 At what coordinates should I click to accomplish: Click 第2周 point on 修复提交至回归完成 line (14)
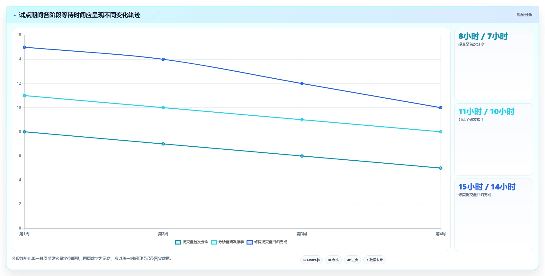tap(163, 60)
